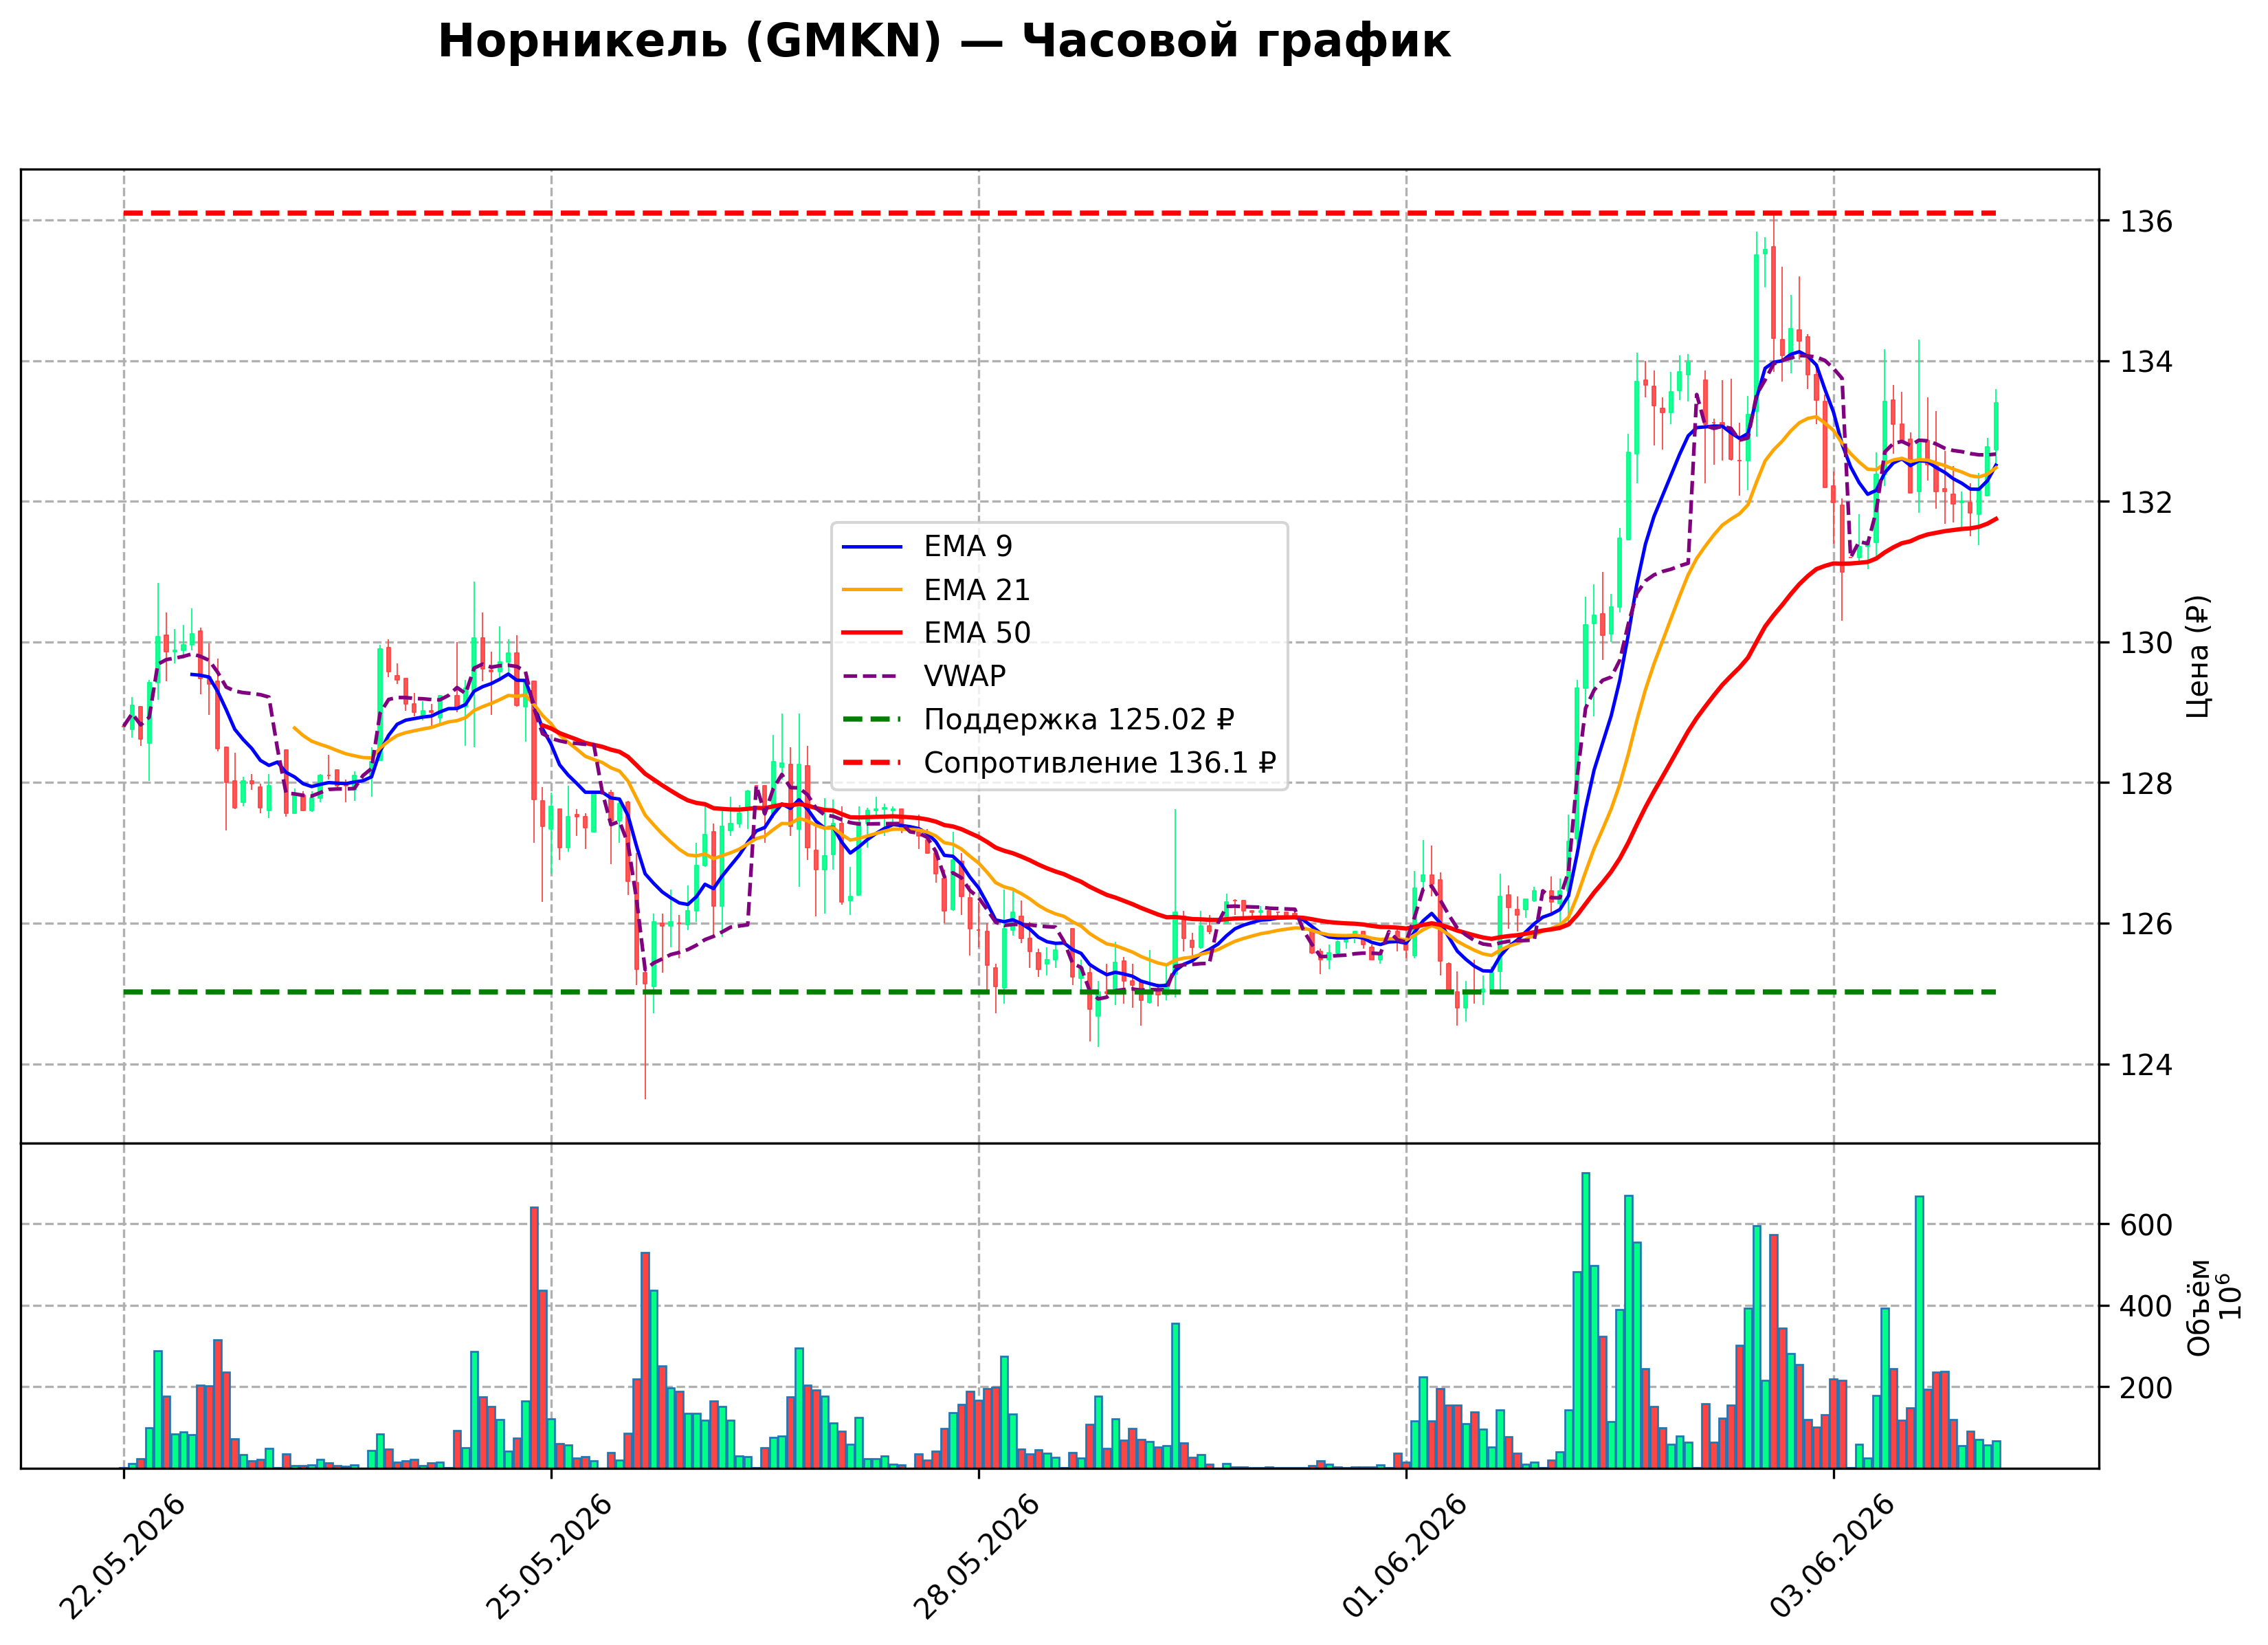Click the price axis label '128'
The height and width of the screenshot is (1645, 2268).
[x=2147, y=784]
